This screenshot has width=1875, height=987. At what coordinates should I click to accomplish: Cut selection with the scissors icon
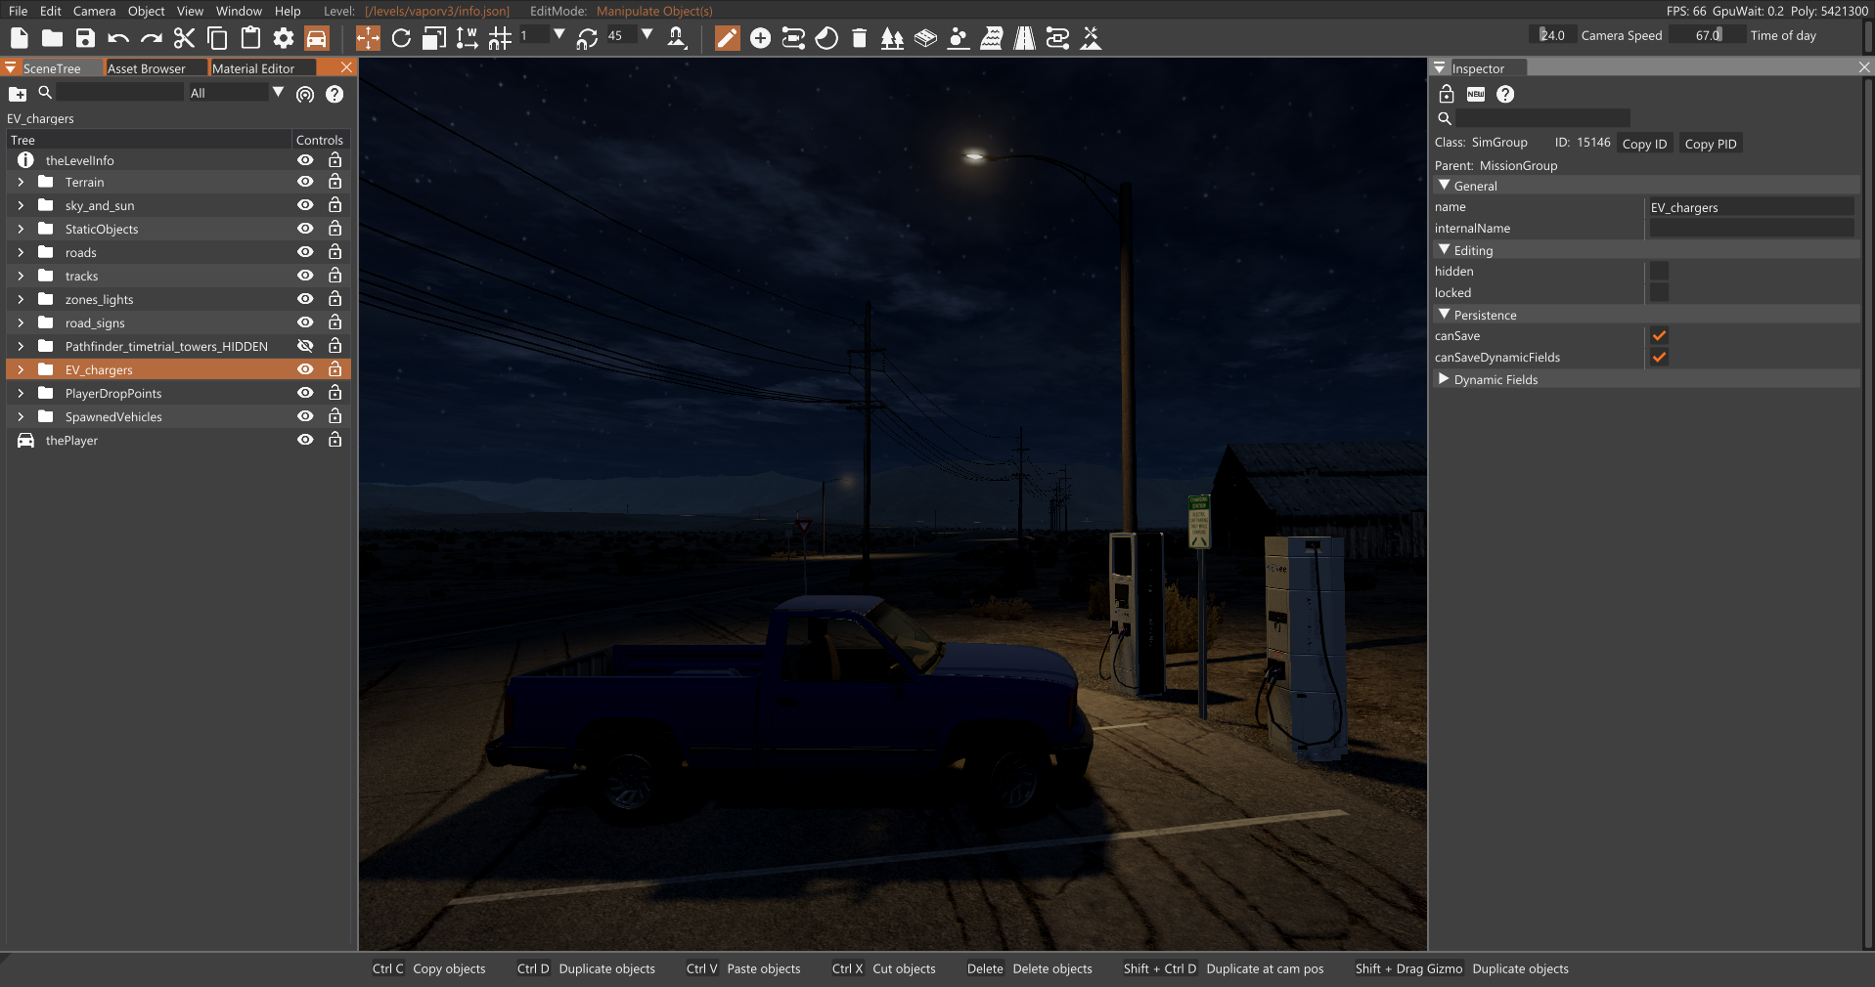click(184, 38)
